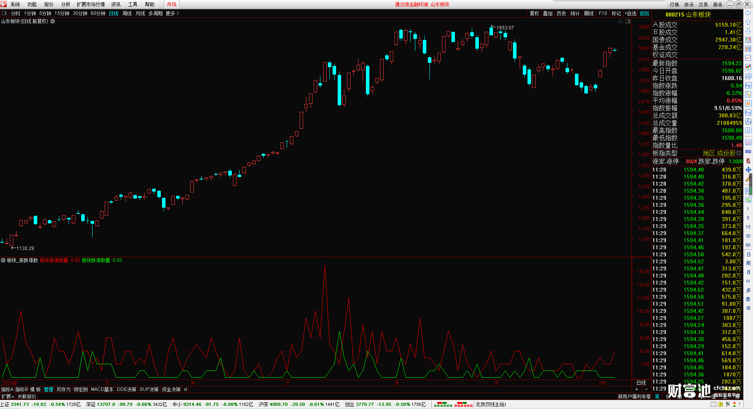753x409 pixels.
Task: Select 5分钟 chart period
Action: [x=45, y=13]
